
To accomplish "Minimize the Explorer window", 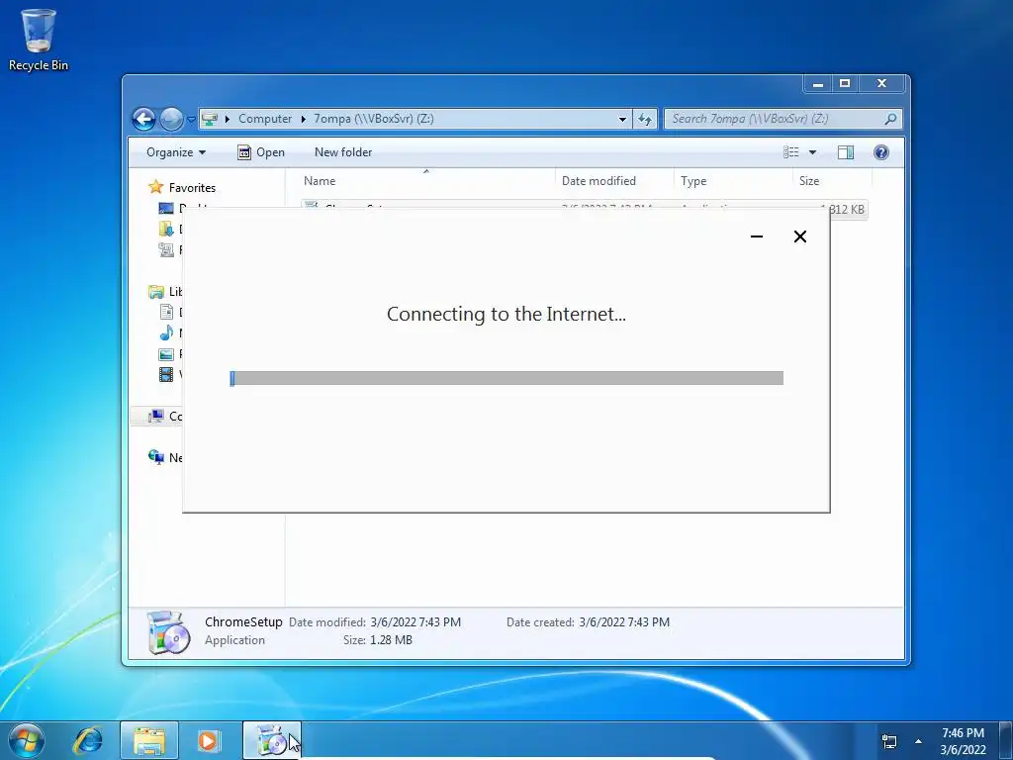I will point(818,84).
